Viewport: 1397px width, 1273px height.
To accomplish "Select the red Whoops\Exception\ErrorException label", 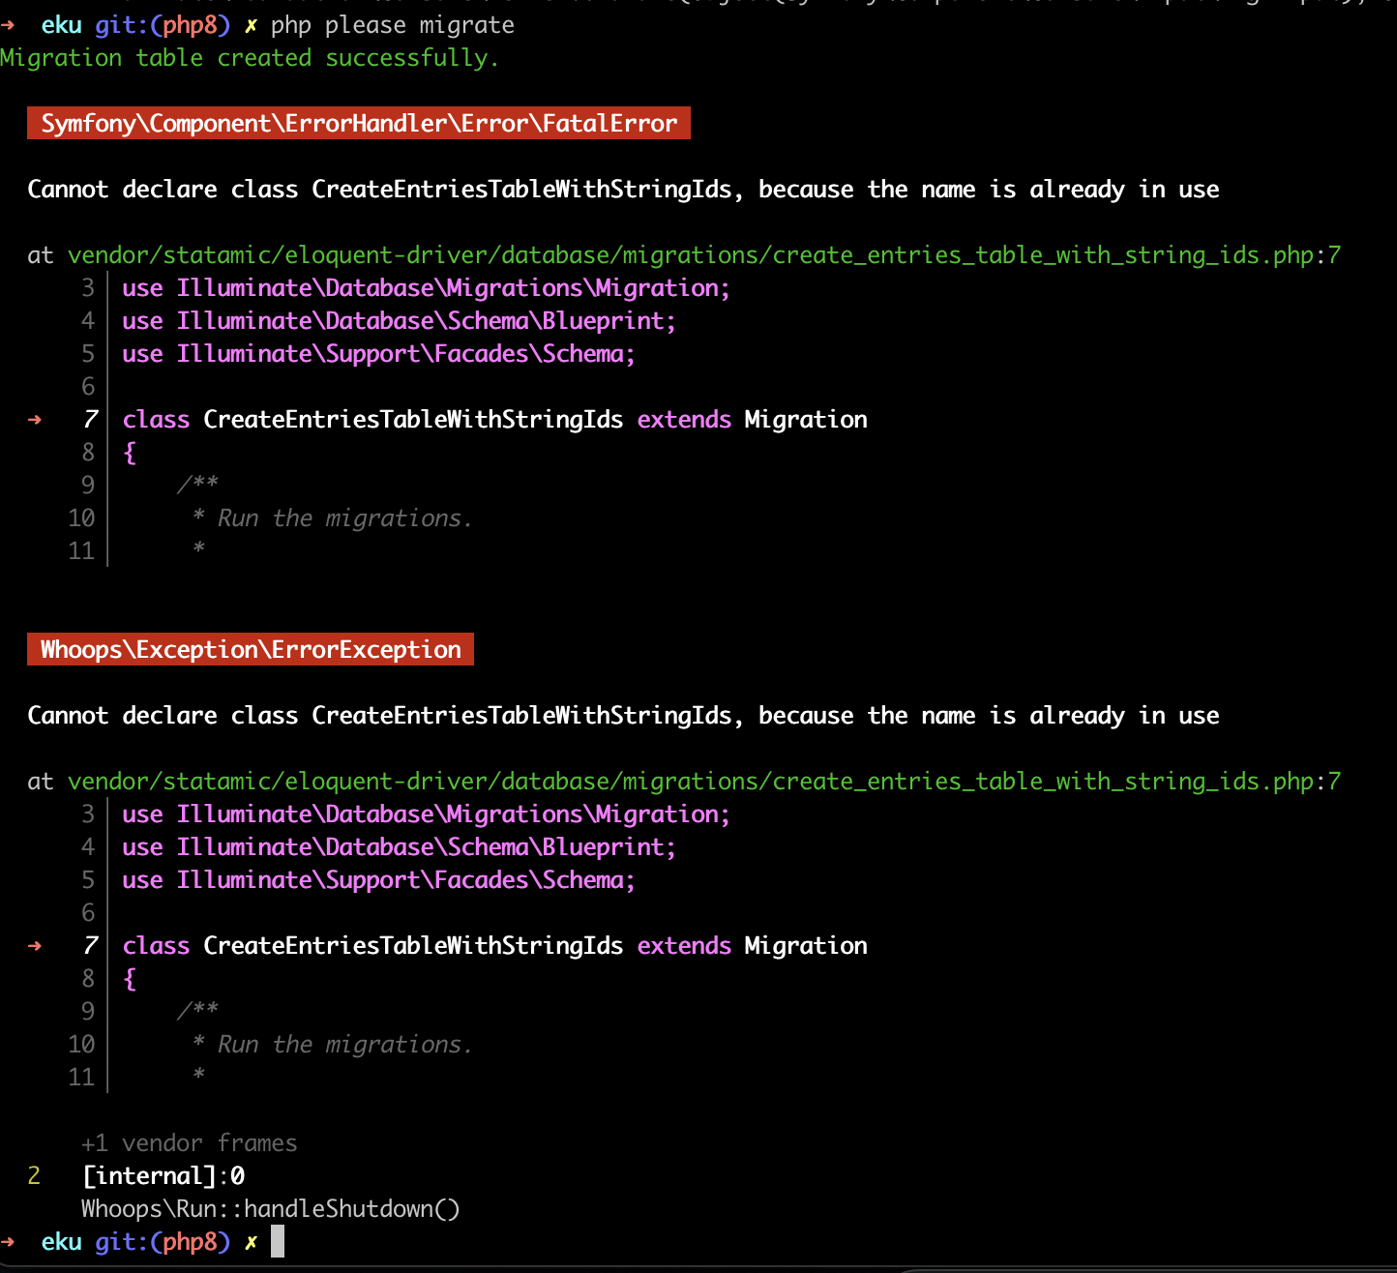I will point(251,650).
